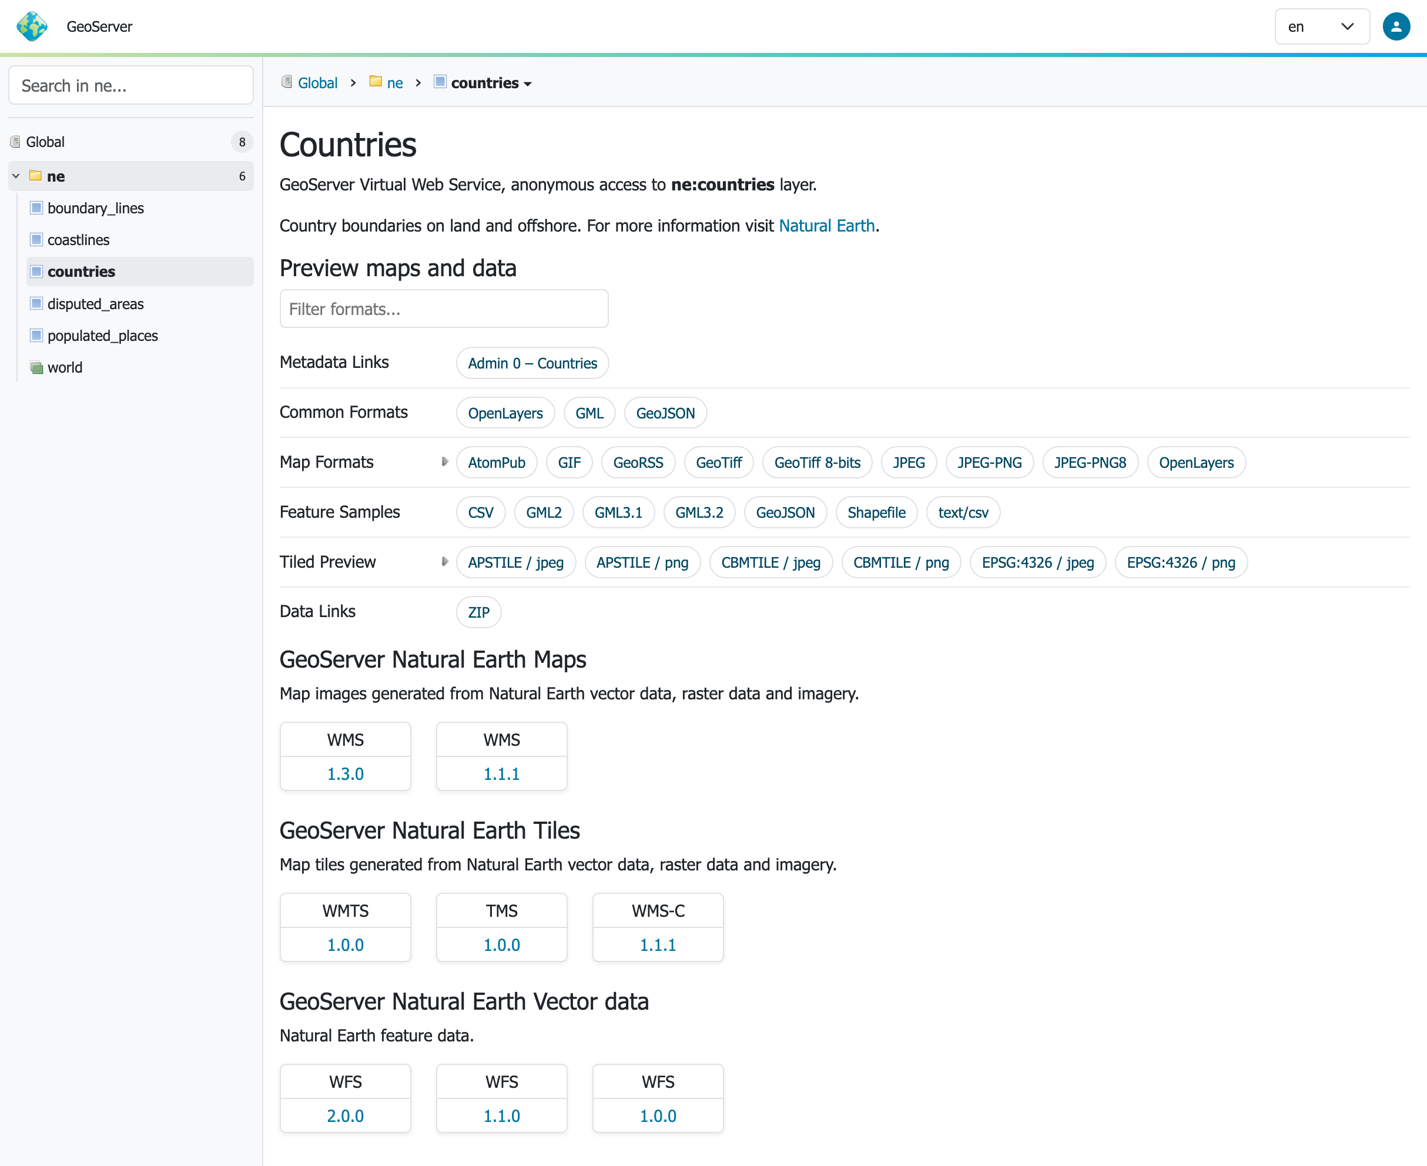
Task: Select Global in the sidebar
Action: click(x=45, y=142)
